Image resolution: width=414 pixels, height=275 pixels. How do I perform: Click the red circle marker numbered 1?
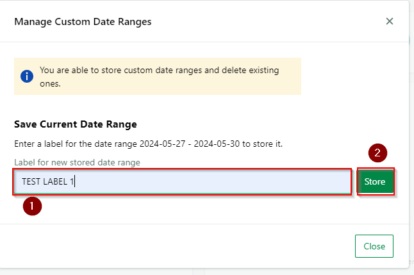32,206
